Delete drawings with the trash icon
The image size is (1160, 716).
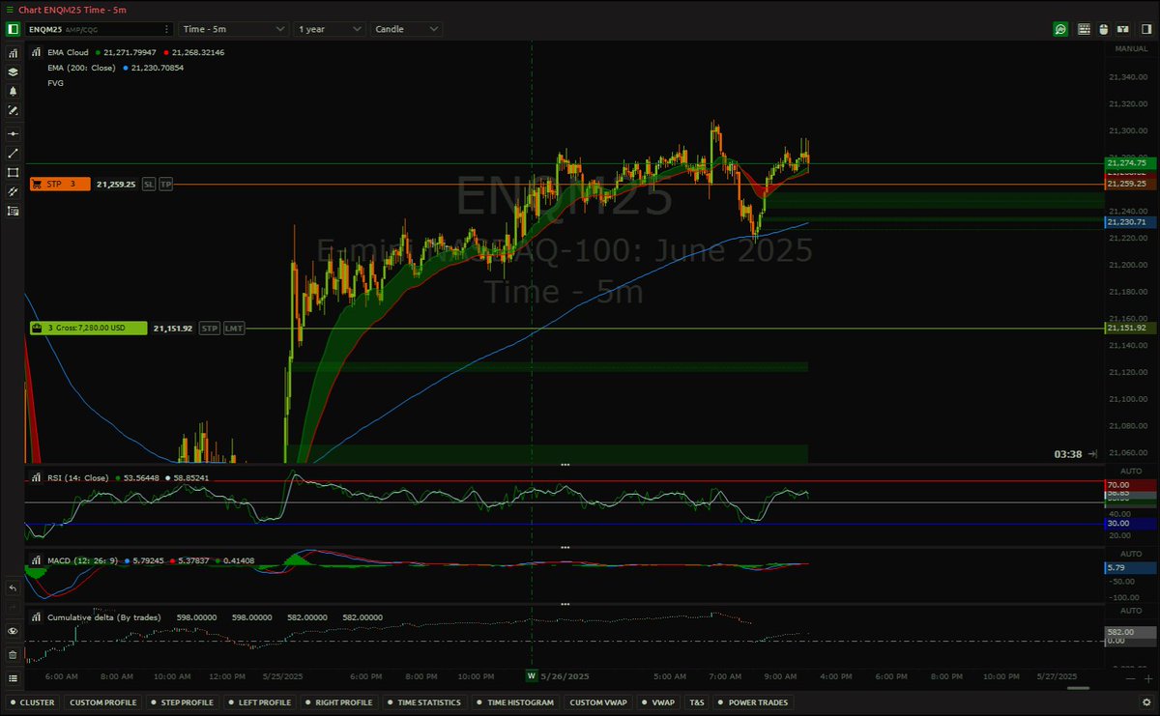click(x=13, y=654)
